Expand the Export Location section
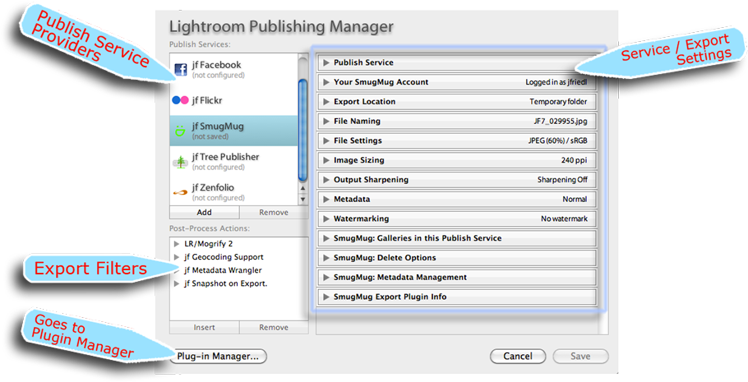This screenshot has height=382, width=748. point(326,102)
